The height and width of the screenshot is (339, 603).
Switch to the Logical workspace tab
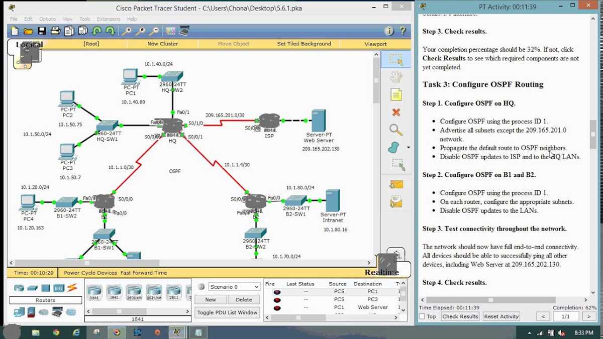[x=29, y=44]
